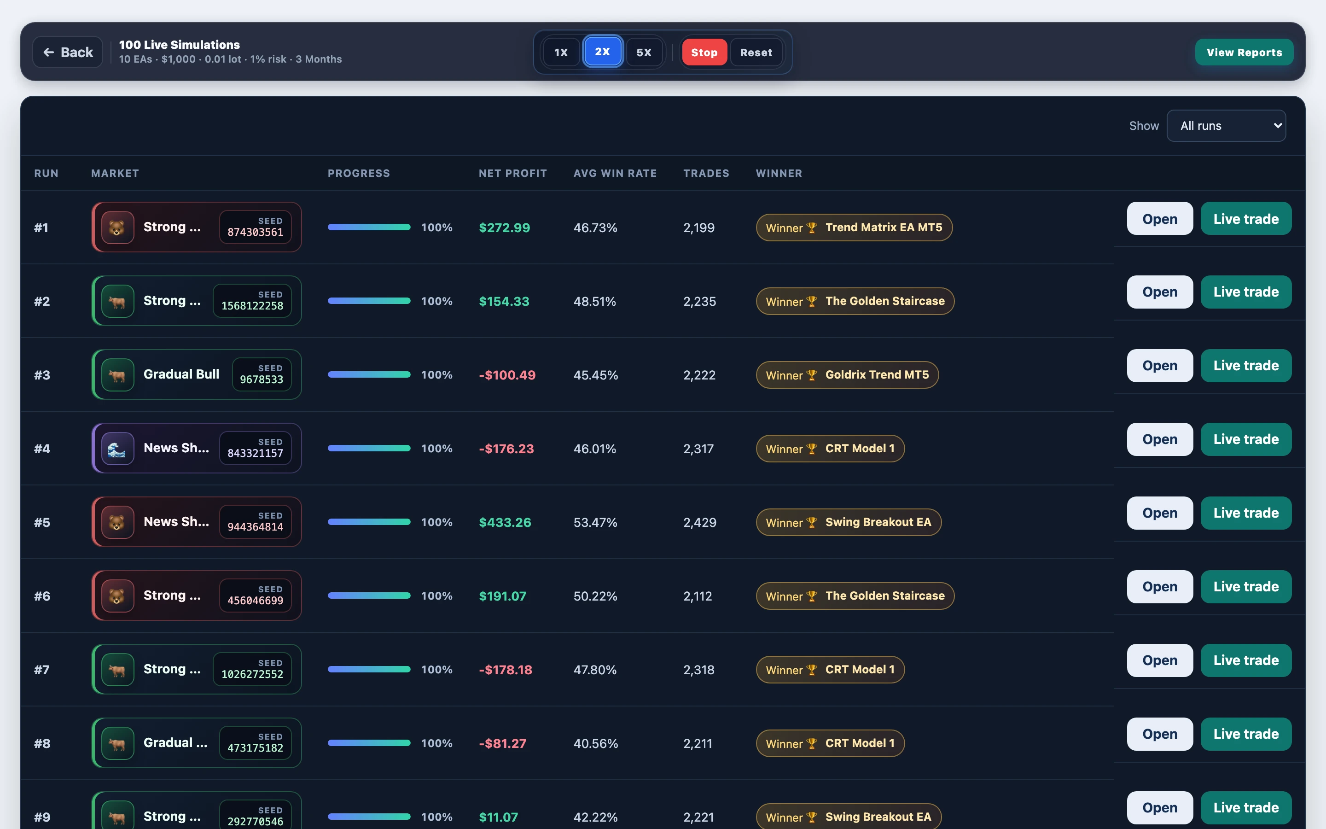Viewport: 1326px width, 829px height.
Task: Click seed badge 1568122258
Action: tap(252, 301)
